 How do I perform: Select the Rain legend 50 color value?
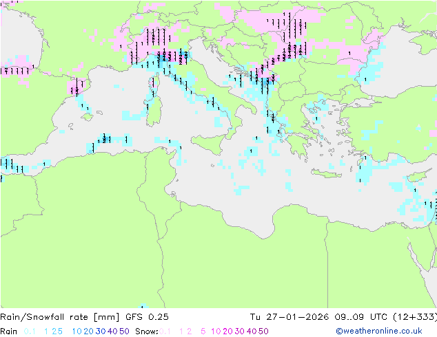124,331
